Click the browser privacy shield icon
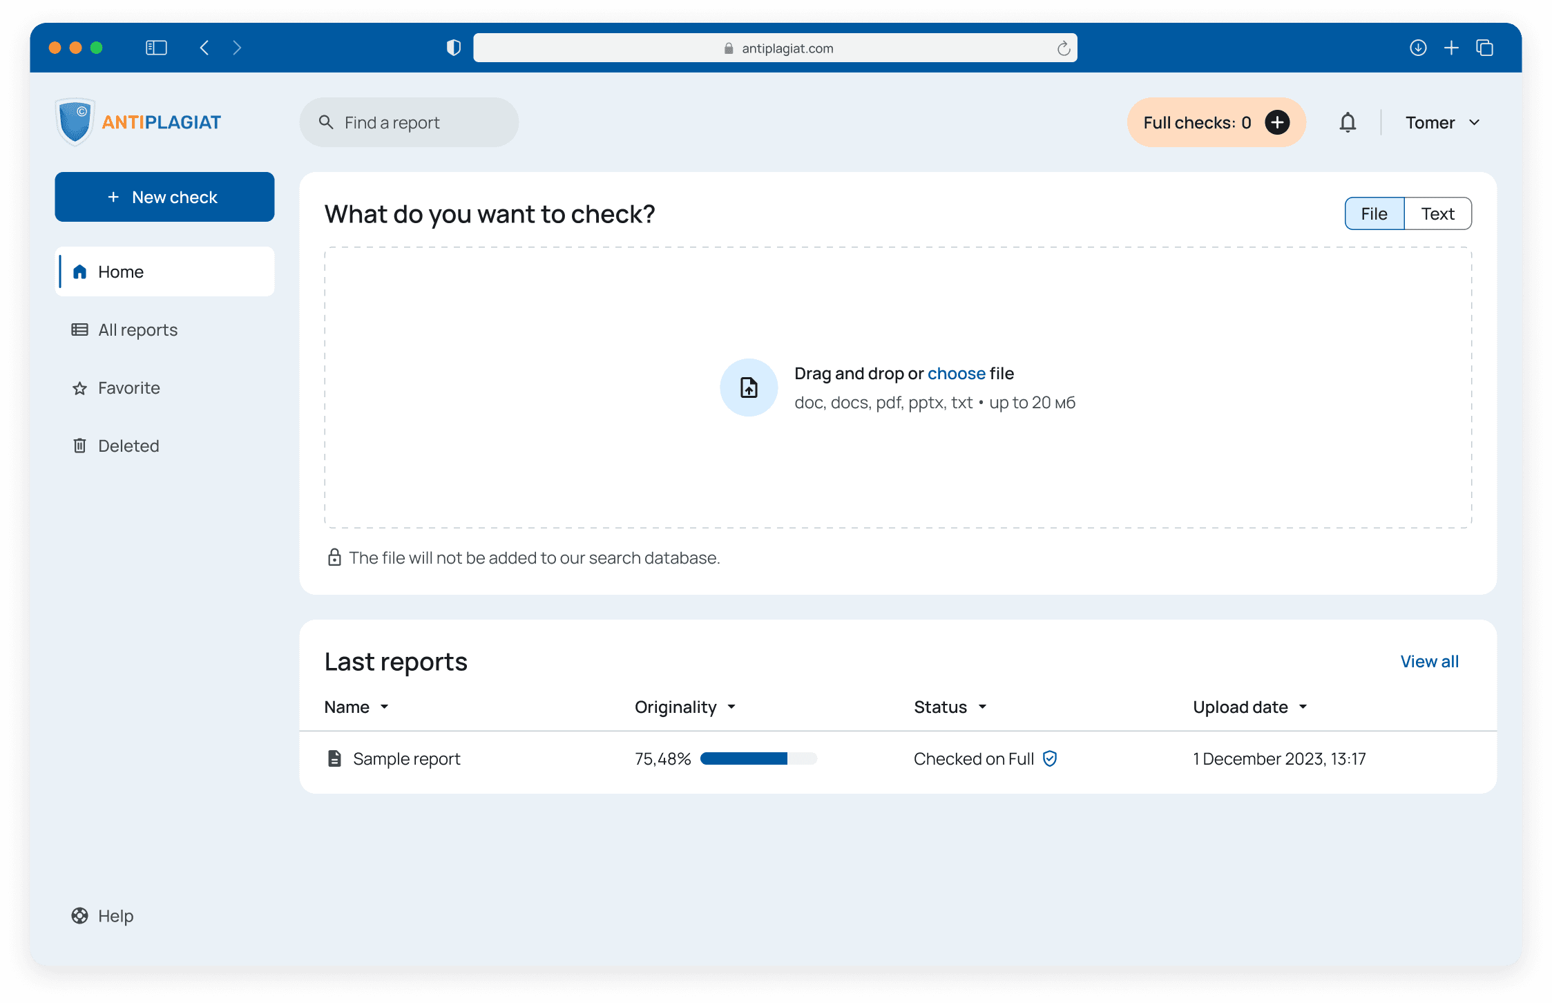The height and width of the screenshot is (1003, 1552). (x=453, y=48)
